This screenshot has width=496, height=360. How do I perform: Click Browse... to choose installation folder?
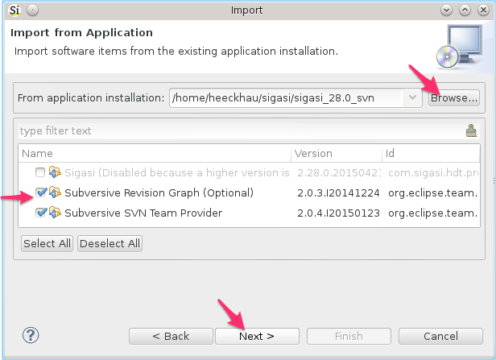coord(454,97)
